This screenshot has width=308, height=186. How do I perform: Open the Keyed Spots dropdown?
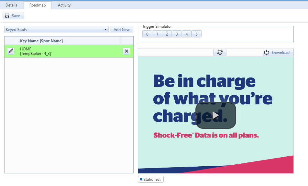[56, 30]
